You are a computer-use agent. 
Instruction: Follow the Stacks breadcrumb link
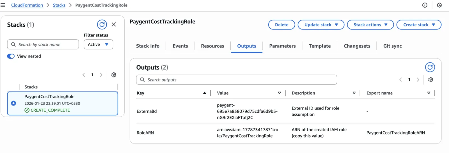pyautogui.click(x=59, y=5)
